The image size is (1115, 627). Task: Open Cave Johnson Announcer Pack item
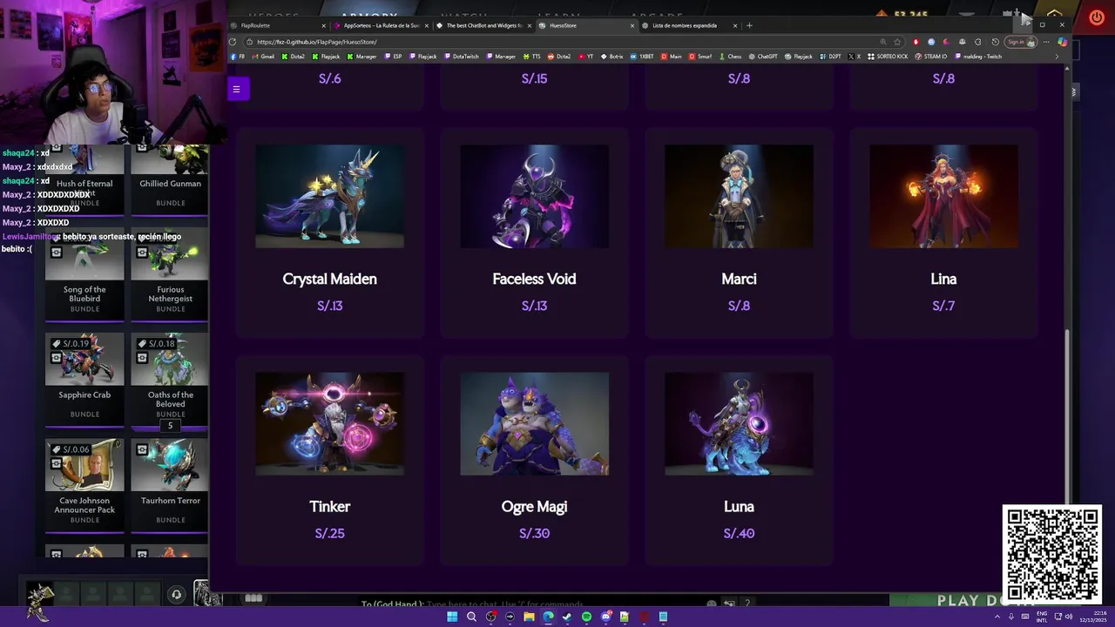(84, 484)
